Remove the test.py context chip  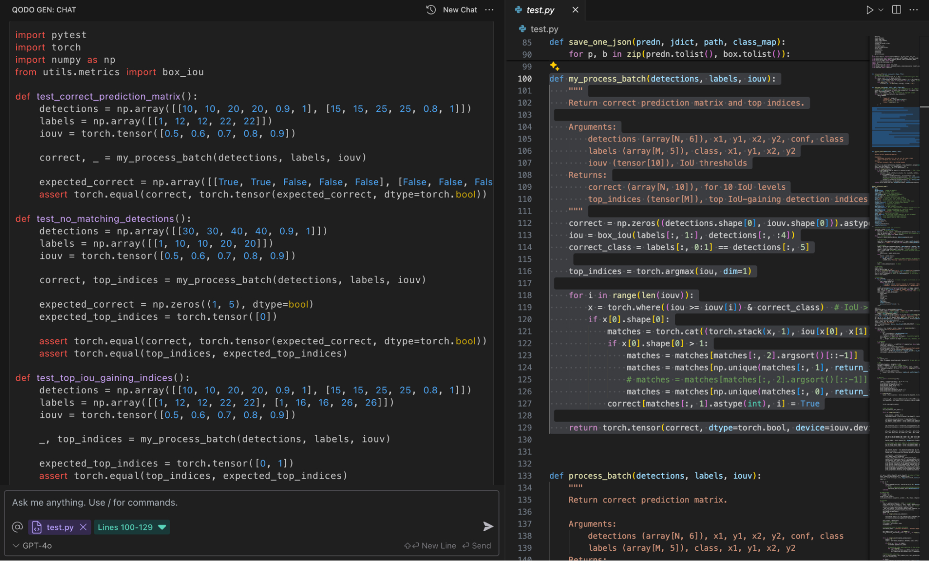click(x=83, y=527)
